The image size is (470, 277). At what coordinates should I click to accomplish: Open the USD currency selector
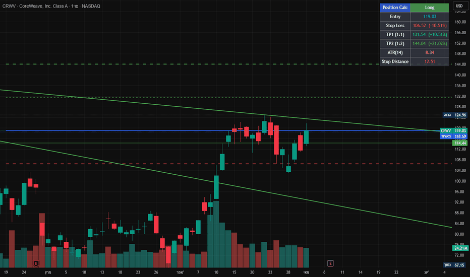[459, 6]
